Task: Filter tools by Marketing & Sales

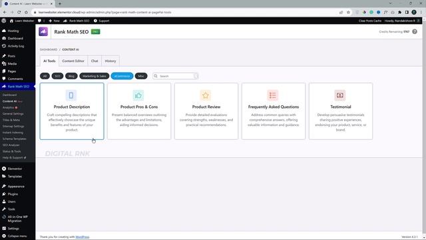Action: [95, 76]
